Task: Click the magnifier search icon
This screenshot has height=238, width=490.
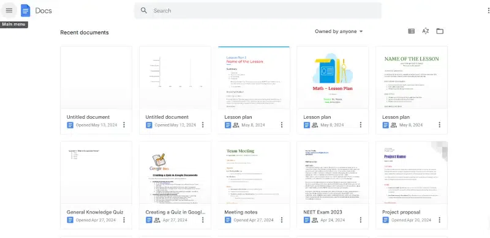Action: click(144, 10)
